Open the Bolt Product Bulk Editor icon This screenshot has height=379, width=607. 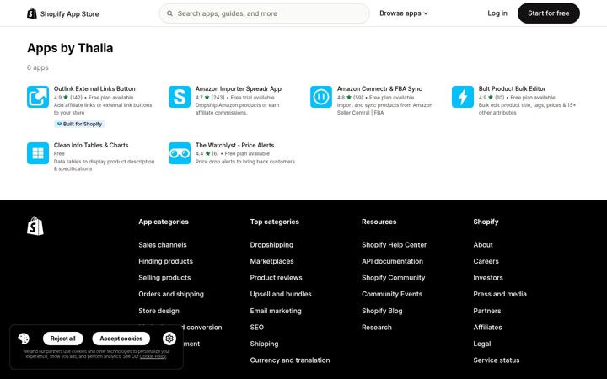[463, 97]
